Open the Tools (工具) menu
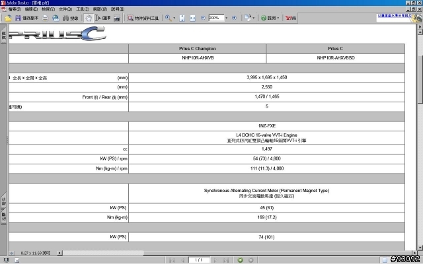Viewport: 423px width, 264px height. tap(82, 9)
